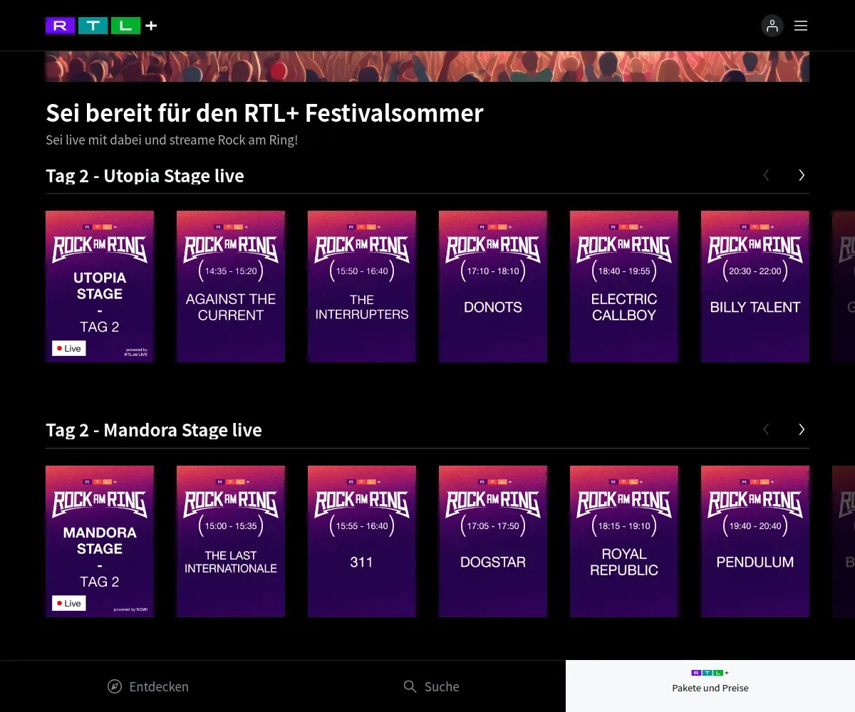Go to Entdecken tab
Viewport: 855px width, 712px height.
tap(148, 686)
